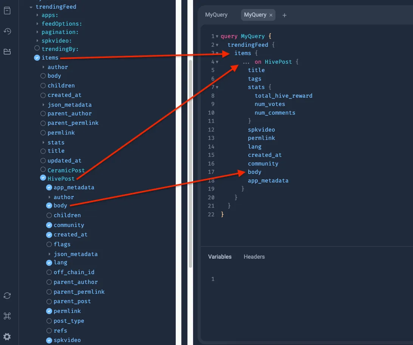The image size is (413, 345).
Task: Click the re-fetch schema refresh icon
Action: tap(7, 296)
